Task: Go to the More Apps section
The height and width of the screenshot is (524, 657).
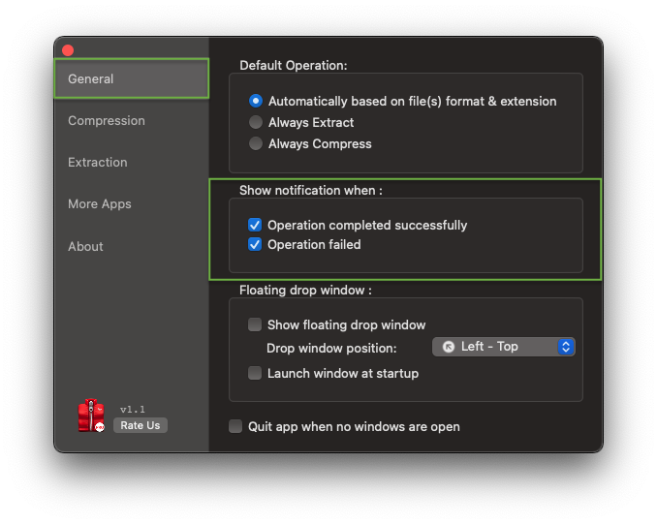Action: pos(100,204)
